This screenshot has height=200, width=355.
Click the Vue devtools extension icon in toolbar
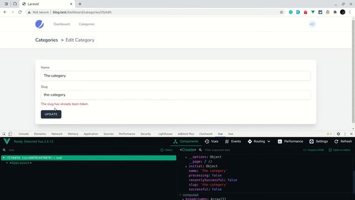click(313, 12)
